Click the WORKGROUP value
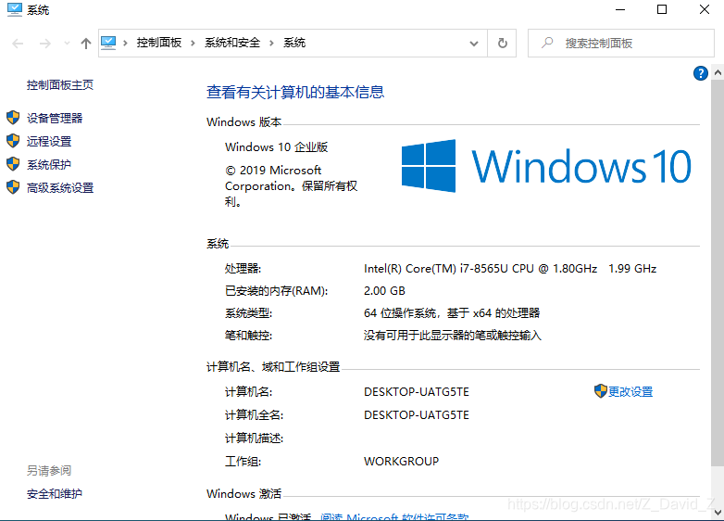 (x=401, y=462)
